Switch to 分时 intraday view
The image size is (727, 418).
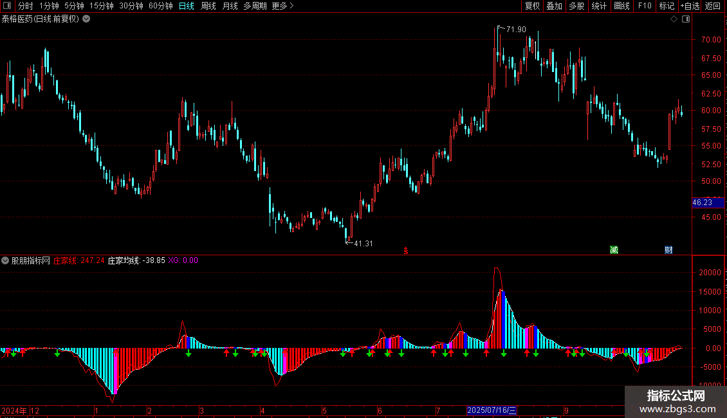[x=26, y=6]
